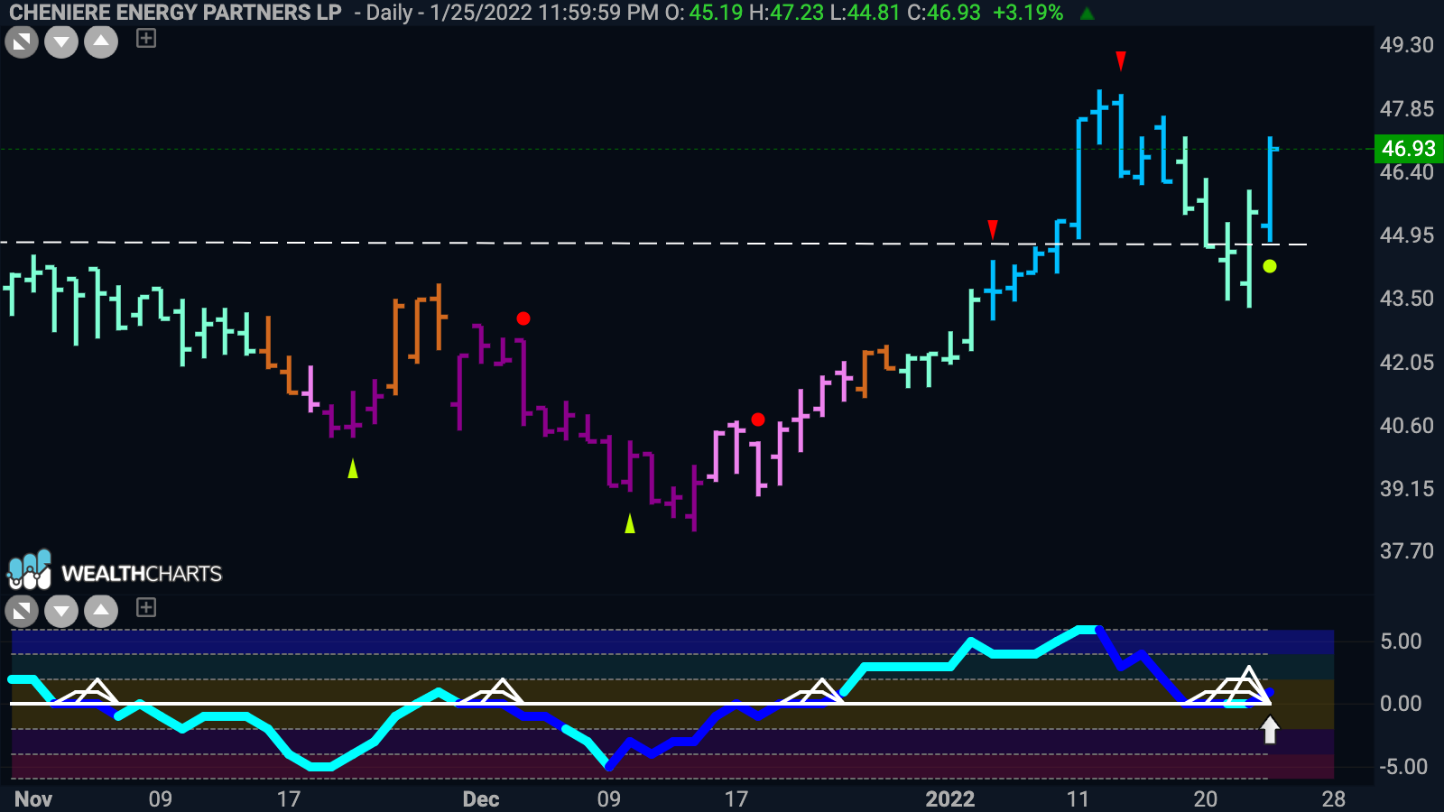Click the red down arrow above January high
Image resolution: width=1444 pixels, height=812 pixels.
click(x=1121, y=60)
